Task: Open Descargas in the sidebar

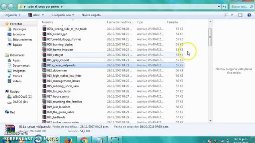Action: 19,29
